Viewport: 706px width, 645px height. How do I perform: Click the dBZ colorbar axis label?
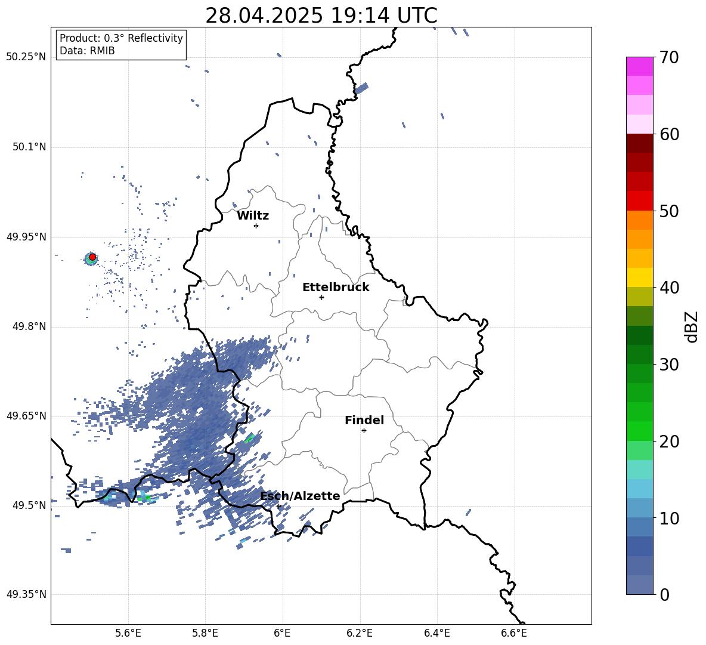pyautogui.click(x=692, y=326)
